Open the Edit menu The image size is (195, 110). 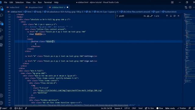point(11,2)
